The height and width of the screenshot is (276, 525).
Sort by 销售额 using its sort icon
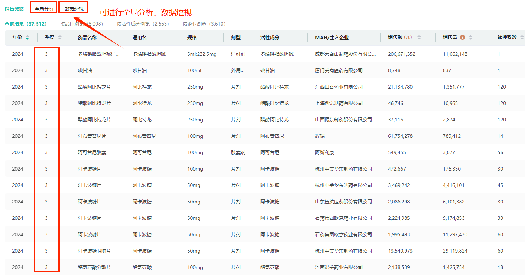coord(419,38)
